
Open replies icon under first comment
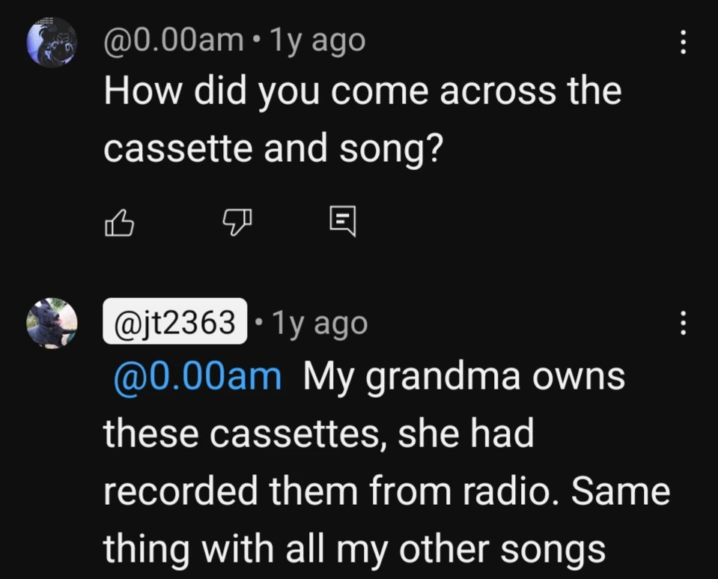point(344,222)
